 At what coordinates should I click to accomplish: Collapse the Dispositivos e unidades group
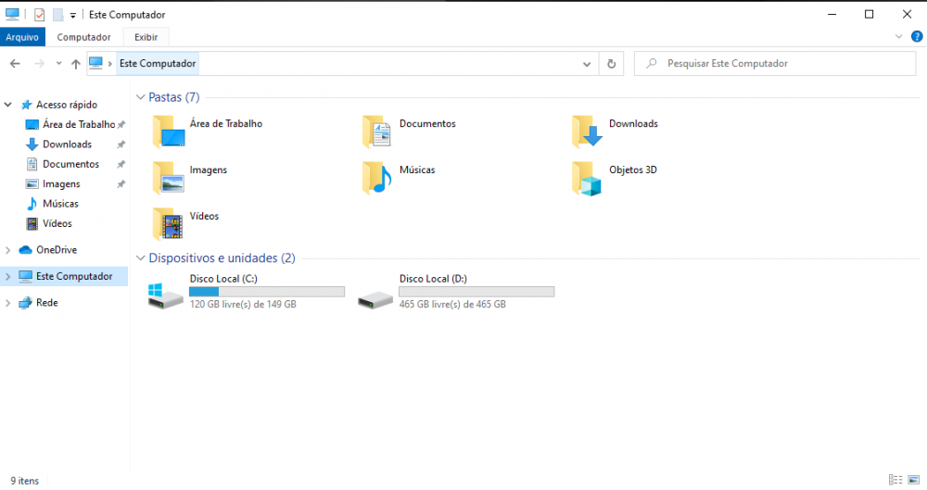(x=141, y=258)
